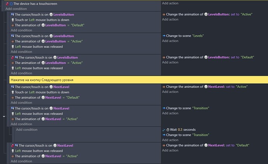The image size is (268, 164).
Task: Select action setting LevelsButton animation to "Default"
Action: tap(208, 57)
